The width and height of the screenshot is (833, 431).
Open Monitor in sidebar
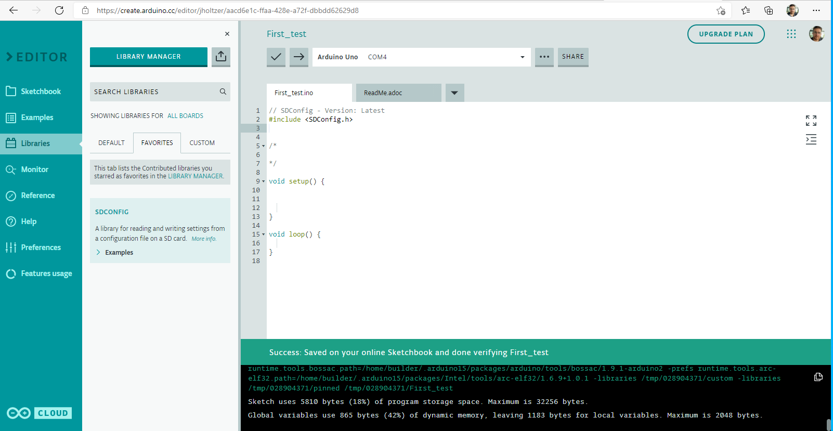click(x=41, y=169)
